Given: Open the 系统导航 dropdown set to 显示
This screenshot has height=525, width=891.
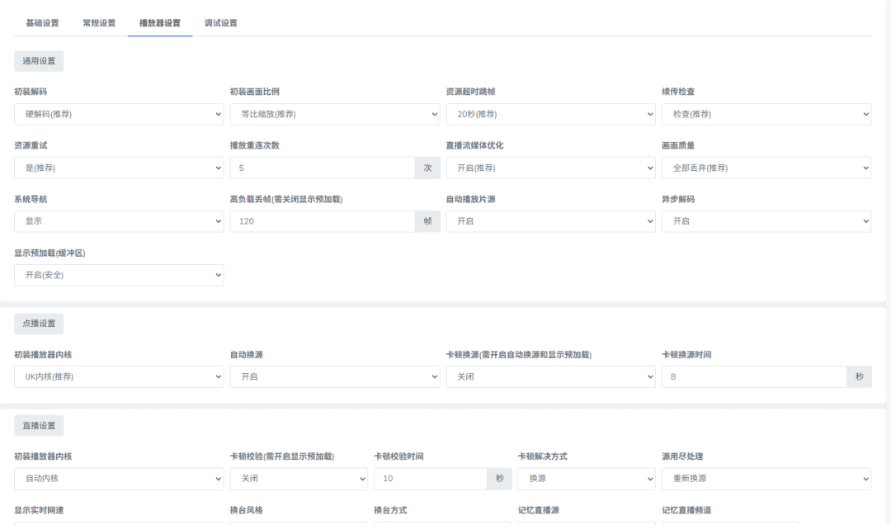Looking at the screenshot, I should (x=119, y=221).
